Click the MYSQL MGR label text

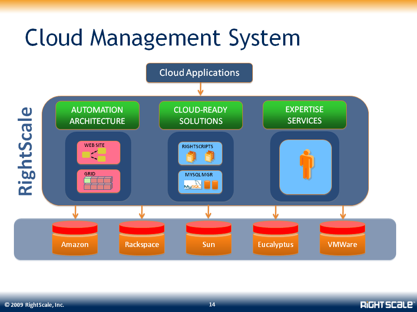(199, 175)
